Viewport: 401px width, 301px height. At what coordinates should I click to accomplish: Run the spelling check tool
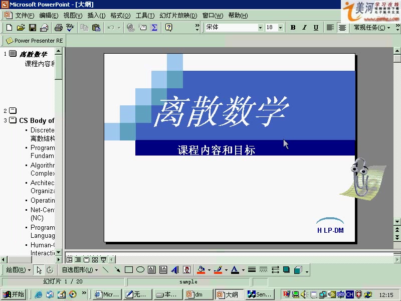[70, 28]
